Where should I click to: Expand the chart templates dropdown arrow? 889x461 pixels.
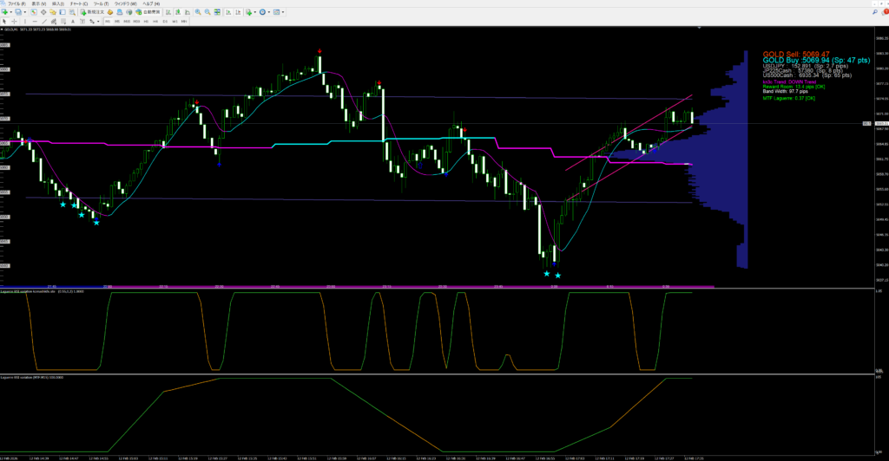click(285, 13)
